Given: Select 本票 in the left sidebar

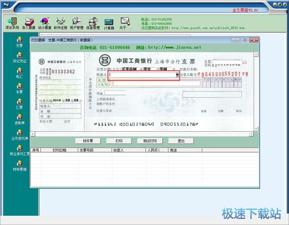Looking at the screenshot, I should point(19,88).
